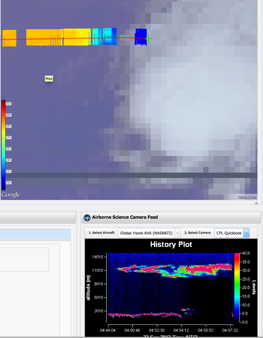Viewport: 263px width, 338px height.
Task: Open the Select Camera dropdown arrow
Action: click(246, 233)
